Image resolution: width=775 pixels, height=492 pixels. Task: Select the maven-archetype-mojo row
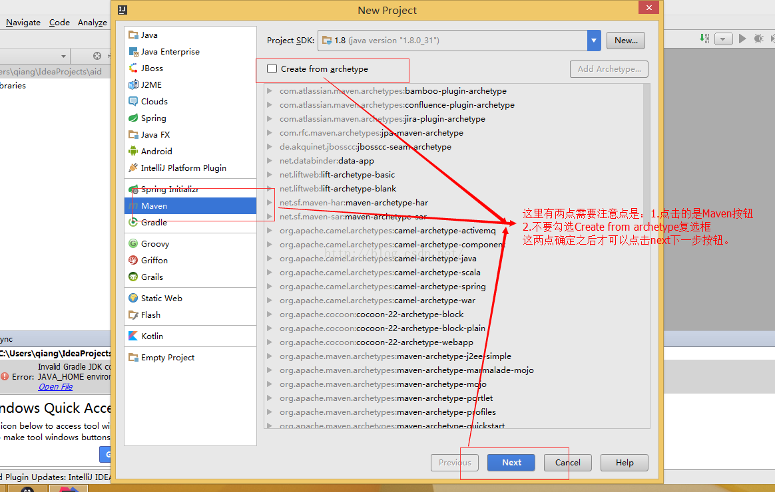pyautogui.click(x=454, y=384)
